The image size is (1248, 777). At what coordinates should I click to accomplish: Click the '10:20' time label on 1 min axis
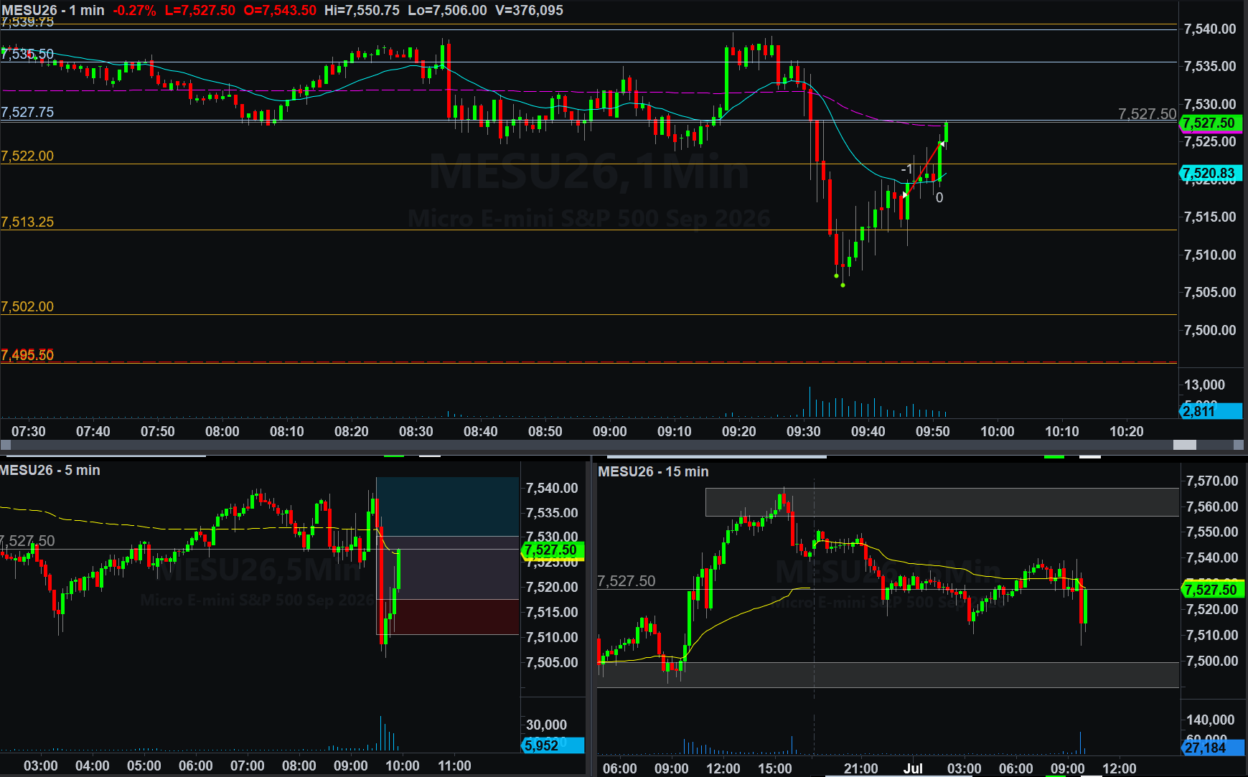click(x=1127, y=431)
